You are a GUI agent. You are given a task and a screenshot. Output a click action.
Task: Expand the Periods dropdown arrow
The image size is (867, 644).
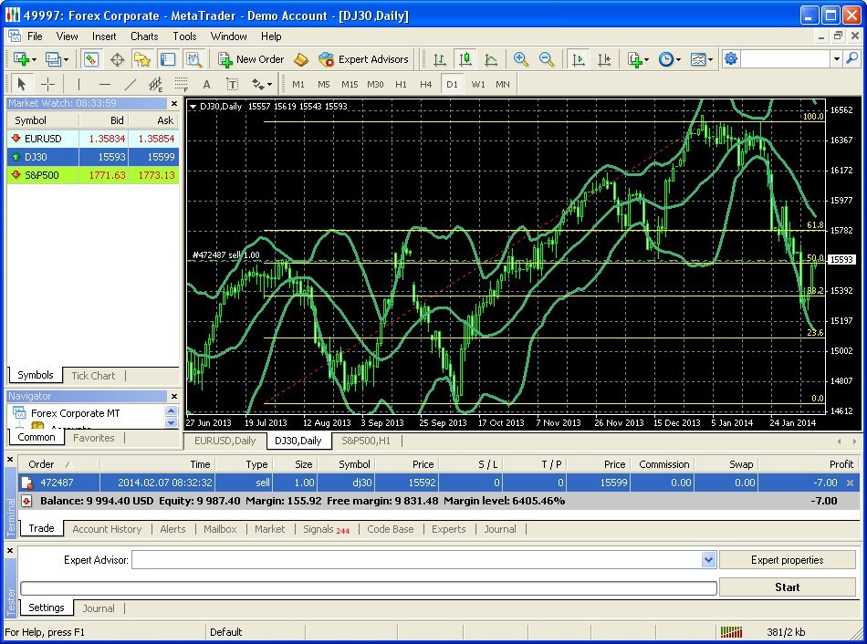[x=678, y=59]
